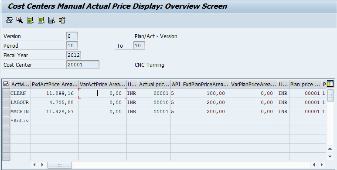The image size is (337, 170).
Task: Click the VarActPrice cell in CLEAN row
Action: [x=103, y=93]
